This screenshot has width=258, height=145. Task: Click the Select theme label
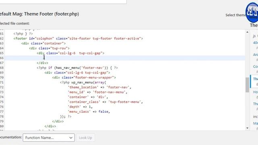(235, 15)
